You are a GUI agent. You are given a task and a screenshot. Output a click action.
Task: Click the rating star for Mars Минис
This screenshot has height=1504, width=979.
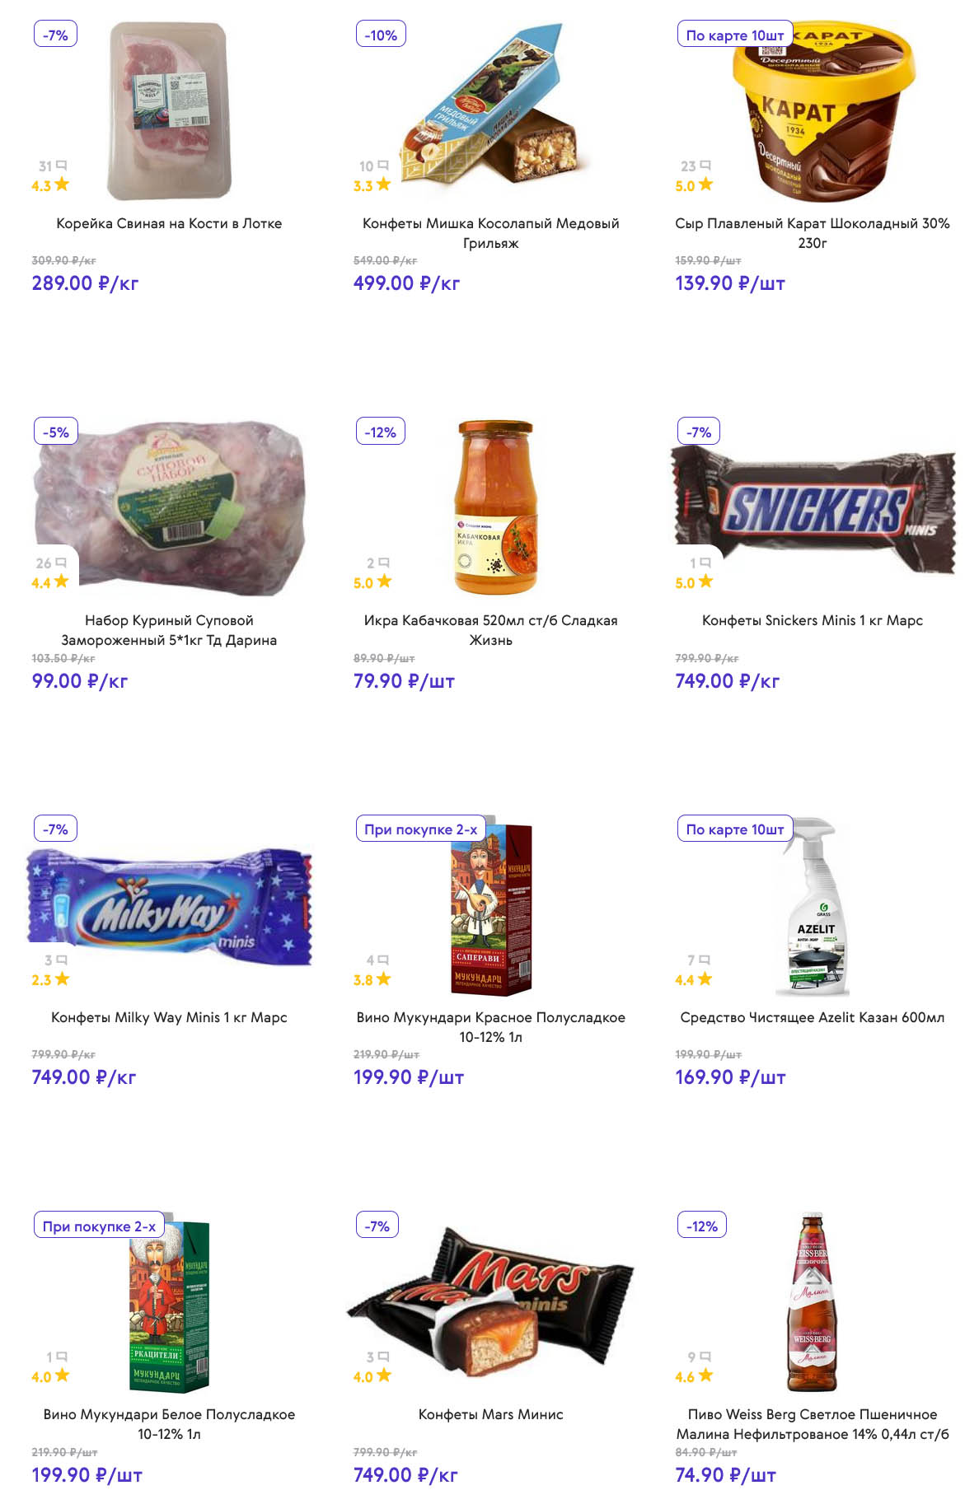tap(383, 1376)
